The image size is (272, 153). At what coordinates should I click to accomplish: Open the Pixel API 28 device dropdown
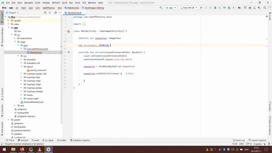pos(188,8)
